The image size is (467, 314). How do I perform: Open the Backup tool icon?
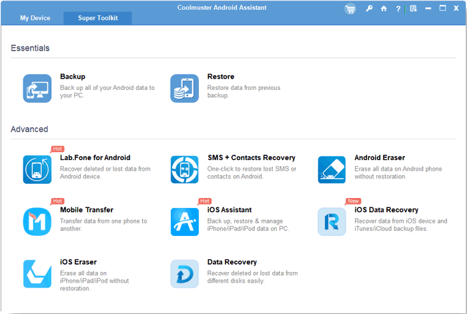click(x=37, y=88)
